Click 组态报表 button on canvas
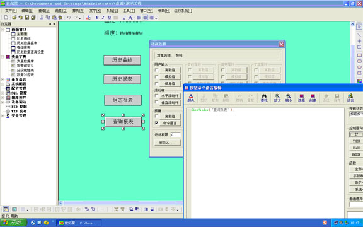The height and width of the screenshot is (227, 363). point(123,100)
